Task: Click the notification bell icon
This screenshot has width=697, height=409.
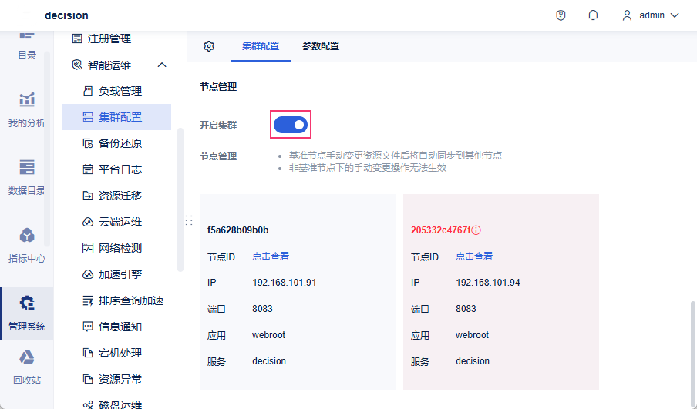Action: (593, 15)
